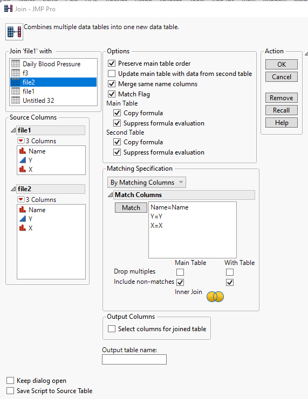
Task: Click the Match button
Action: pyautogui.click(x=131, y=208)
